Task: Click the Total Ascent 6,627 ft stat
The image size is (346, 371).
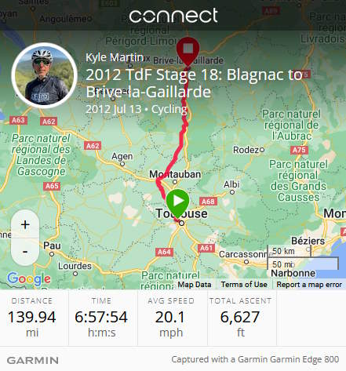Action: 240,318
